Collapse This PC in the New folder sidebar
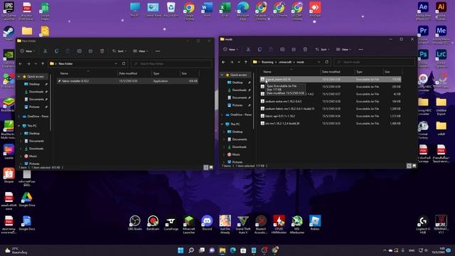Screen dimensions: 455x256 (19, 126)
